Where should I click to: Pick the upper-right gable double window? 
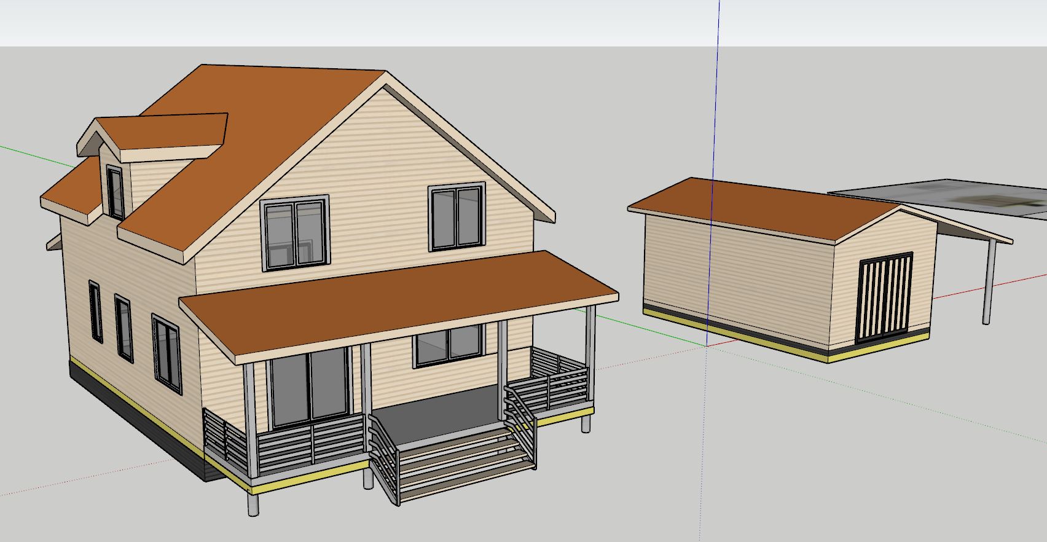click(x=455, y=218)
